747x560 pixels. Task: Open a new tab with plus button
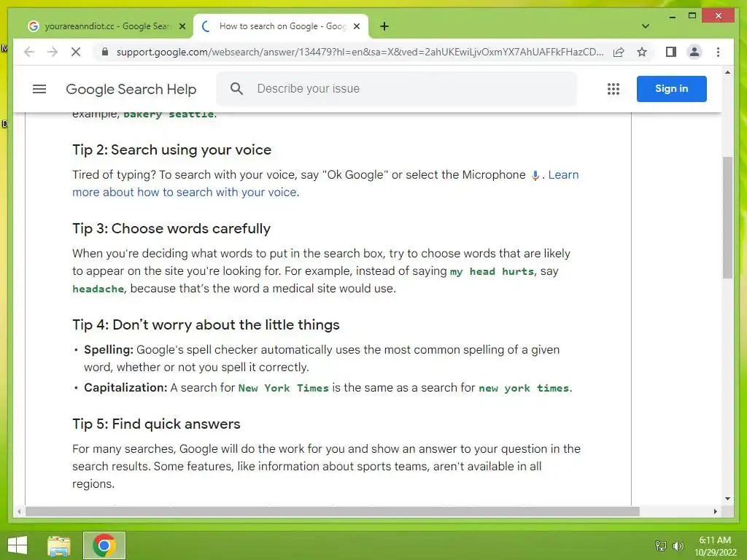tap(384, 26)
